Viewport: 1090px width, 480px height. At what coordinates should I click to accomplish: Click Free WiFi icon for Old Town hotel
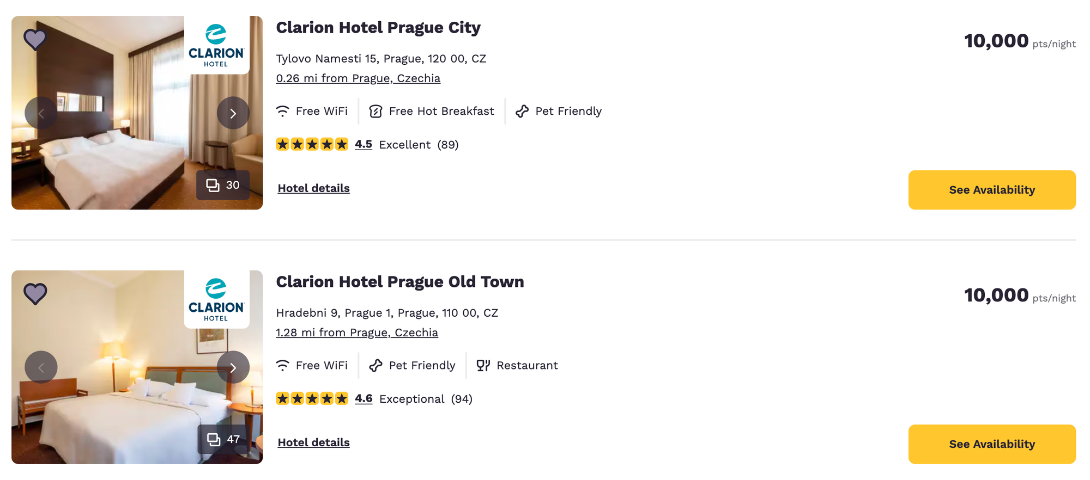[x=282, y=366]
